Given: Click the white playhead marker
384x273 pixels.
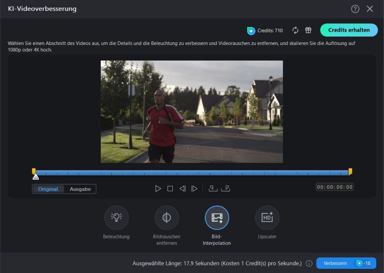Looking at the screenshot, I should 36,177.
